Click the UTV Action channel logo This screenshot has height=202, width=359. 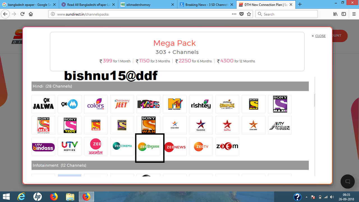point(280,125)
